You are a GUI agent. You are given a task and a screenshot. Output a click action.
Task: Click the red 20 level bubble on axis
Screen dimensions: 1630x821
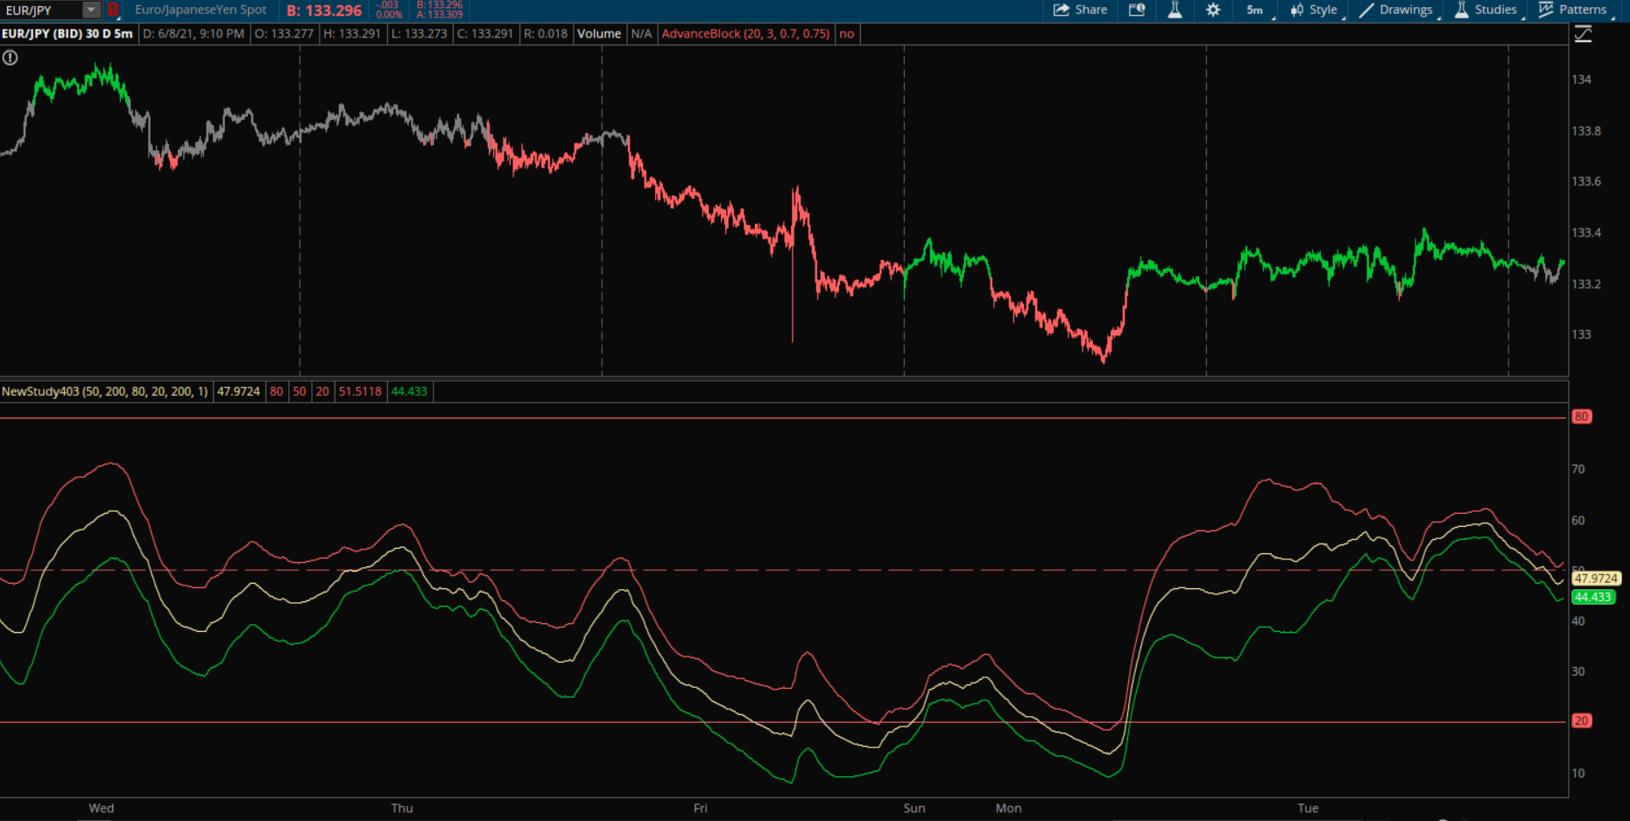coord(1581,721)
